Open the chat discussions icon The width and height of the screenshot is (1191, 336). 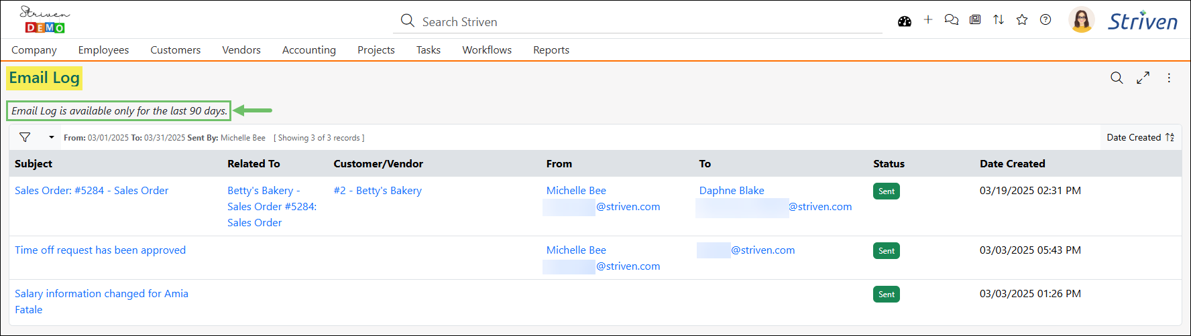[x=952, y=19]
